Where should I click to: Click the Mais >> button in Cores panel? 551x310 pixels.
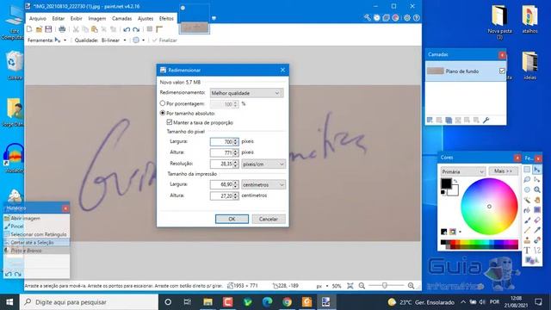point(503,171)
